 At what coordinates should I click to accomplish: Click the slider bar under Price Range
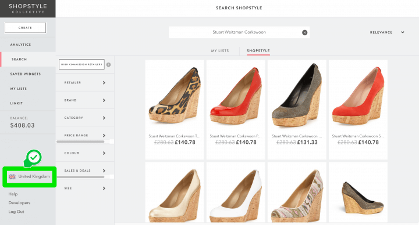coord(80,141)
